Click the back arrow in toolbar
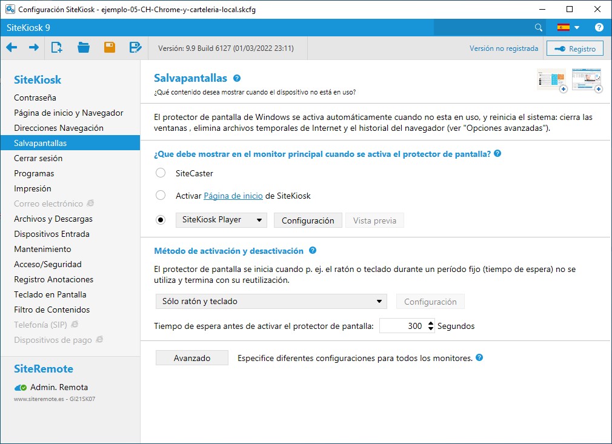 click(x=12, y=48)
